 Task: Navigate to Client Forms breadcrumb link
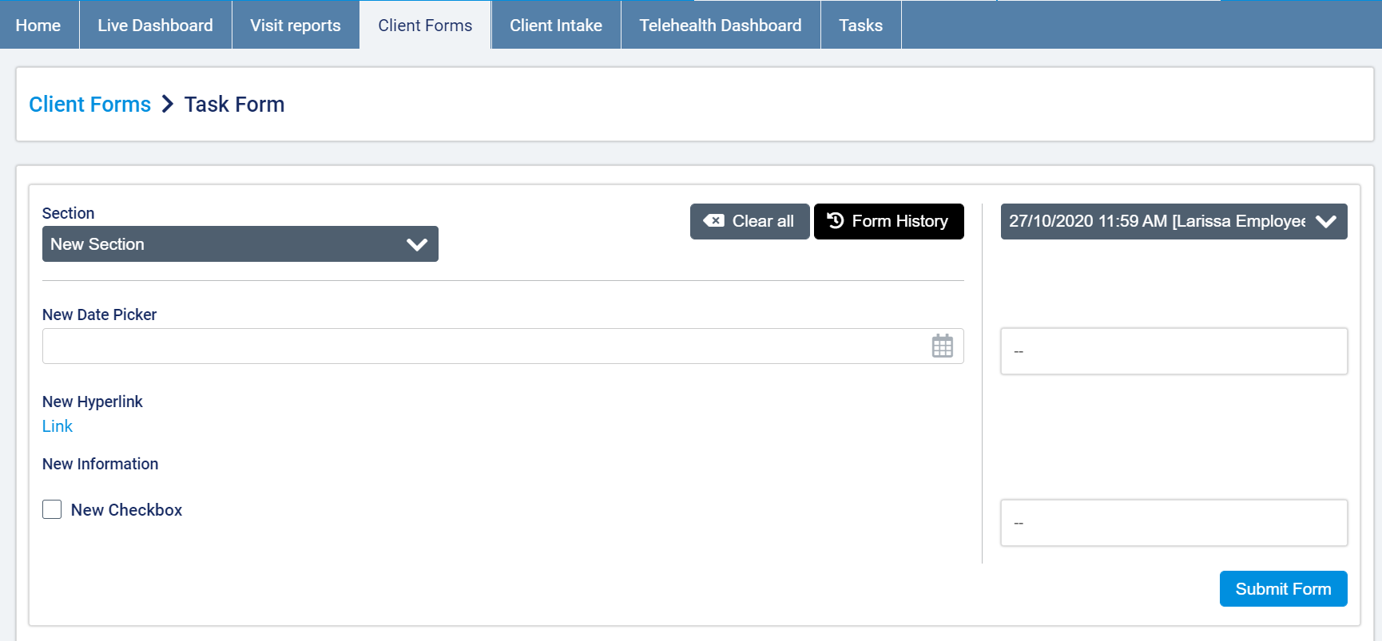coord(89,105)
